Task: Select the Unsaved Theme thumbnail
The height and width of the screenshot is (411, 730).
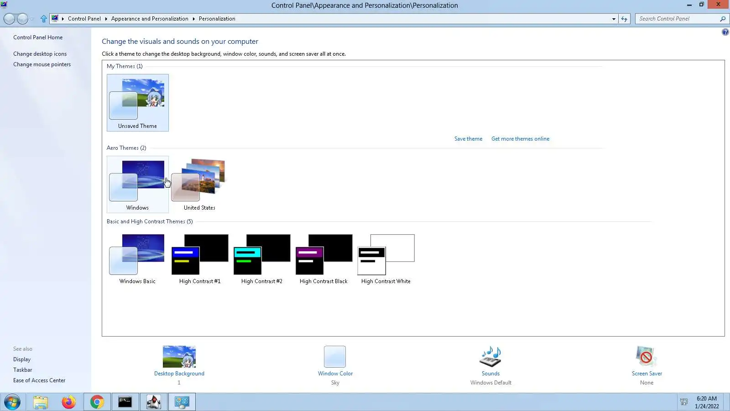Action: (137, 103)
